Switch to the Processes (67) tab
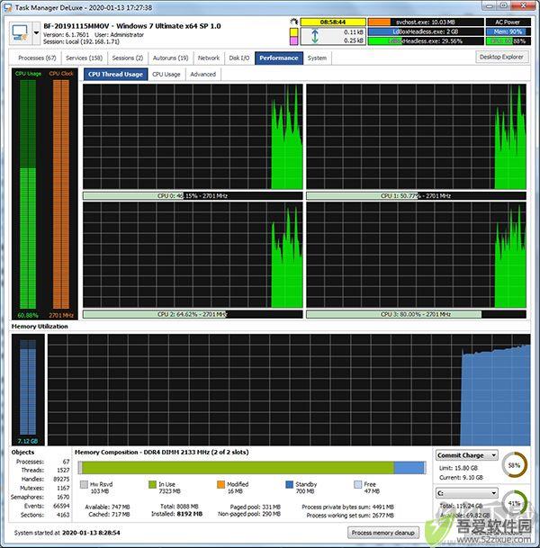This screenshot has width=540, height=548. pos(37,58)
